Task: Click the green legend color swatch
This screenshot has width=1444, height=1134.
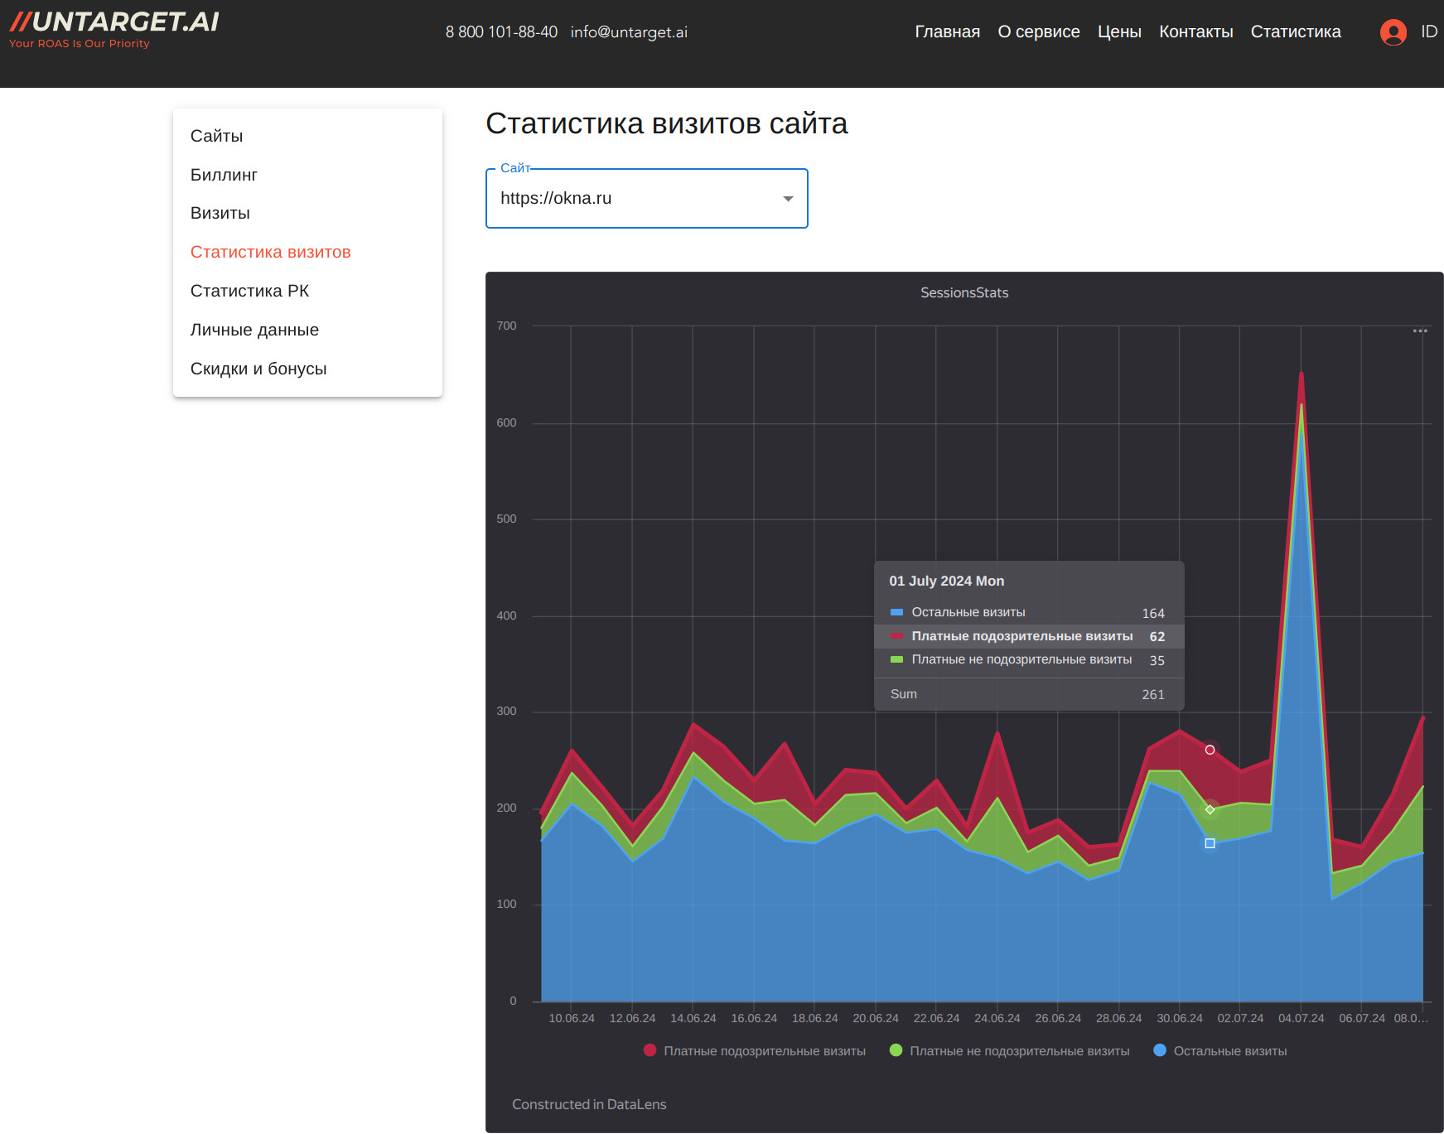Action: (x=895, y=1050)
